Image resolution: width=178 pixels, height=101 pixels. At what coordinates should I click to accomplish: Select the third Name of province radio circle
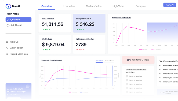point(127,84)
